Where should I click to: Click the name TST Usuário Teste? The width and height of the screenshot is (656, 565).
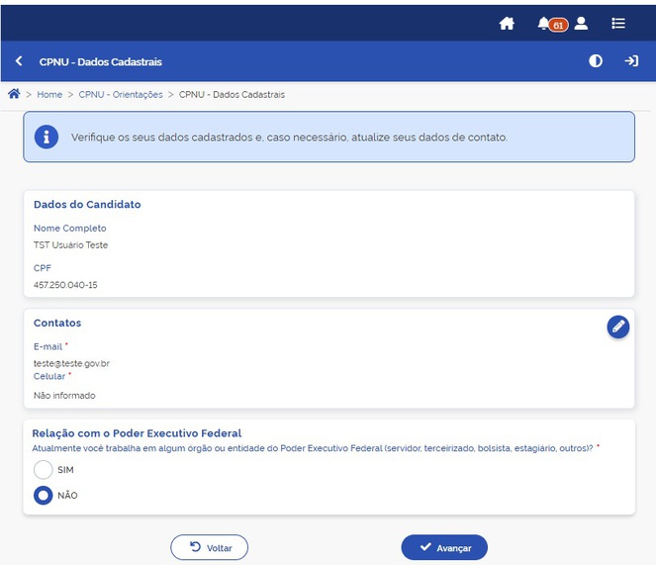click(x=70, y=244)
